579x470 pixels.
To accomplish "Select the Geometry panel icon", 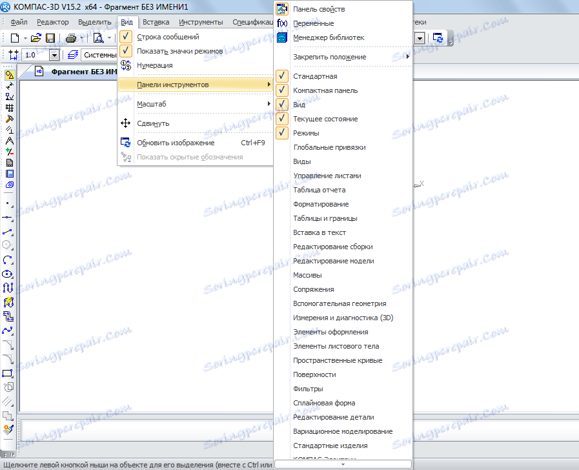I will click(x=9, y=76).
